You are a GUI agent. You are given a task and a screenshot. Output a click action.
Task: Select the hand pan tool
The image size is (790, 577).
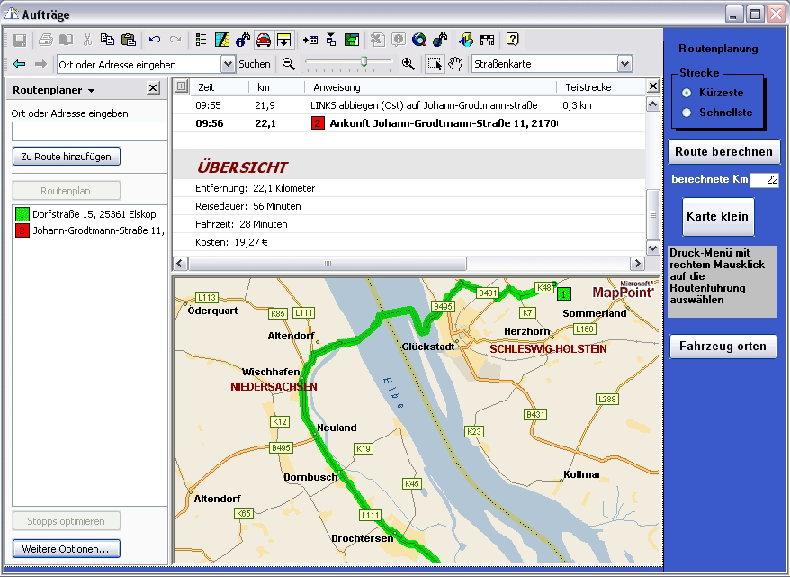[x=456, y=64]
